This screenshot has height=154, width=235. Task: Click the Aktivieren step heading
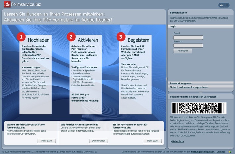point(88,40)
